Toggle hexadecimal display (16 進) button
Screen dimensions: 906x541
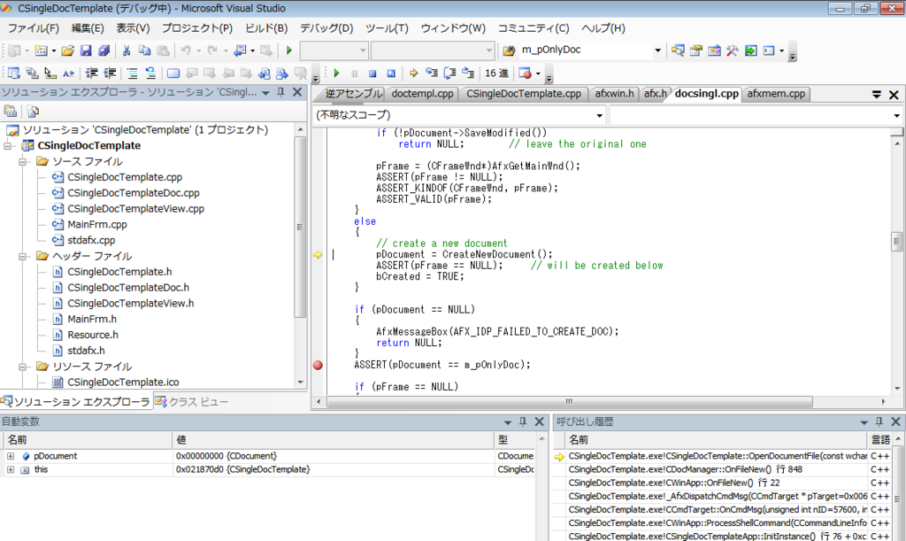(x=497, y=73)
